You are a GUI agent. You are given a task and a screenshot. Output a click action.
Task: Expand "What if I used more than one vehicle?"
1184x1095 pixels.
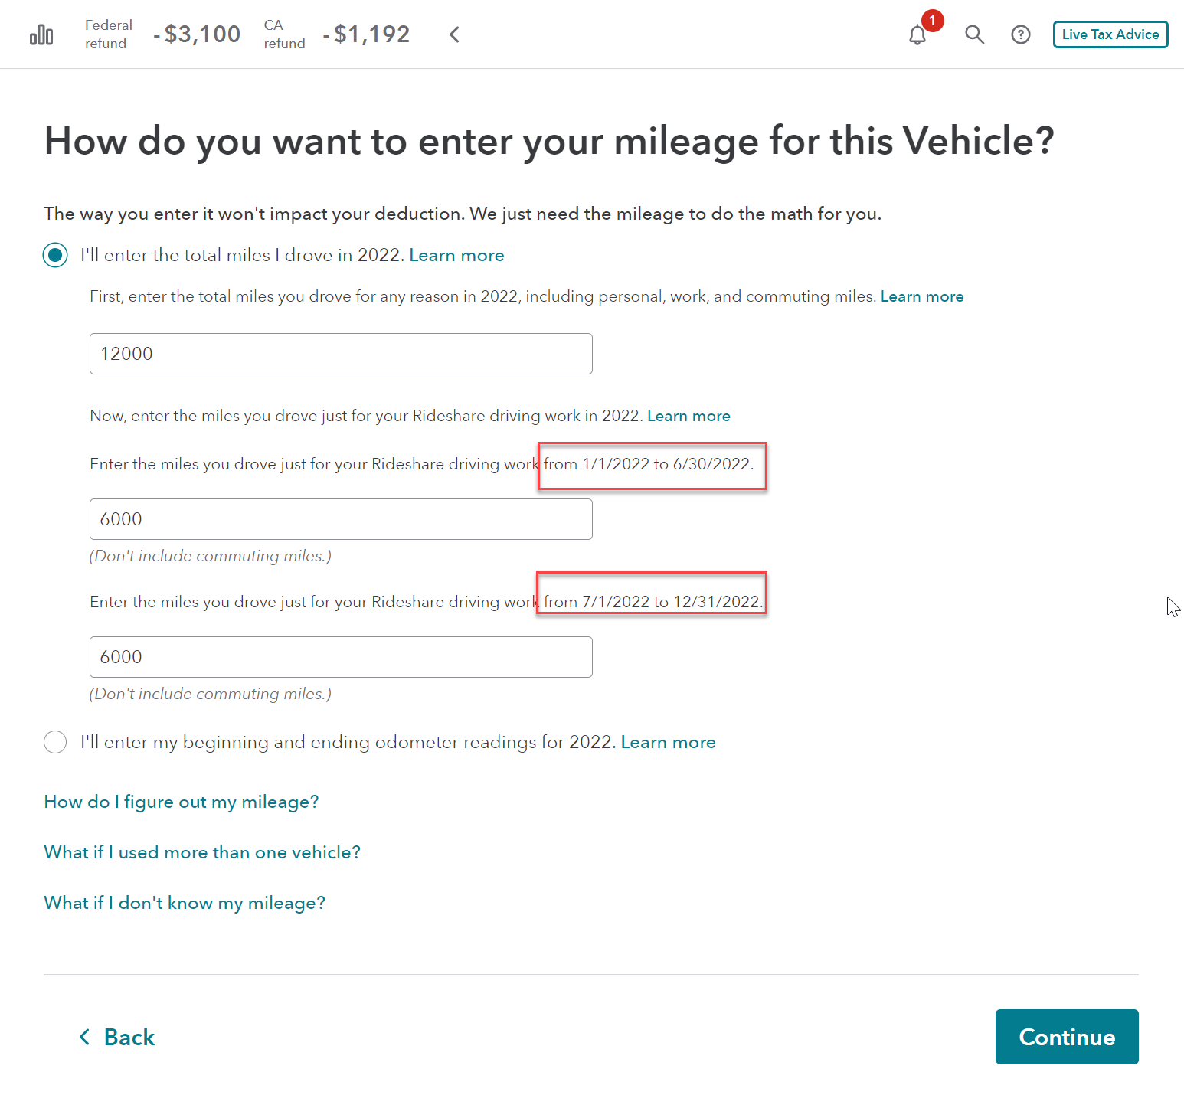[x=202, y=852]
